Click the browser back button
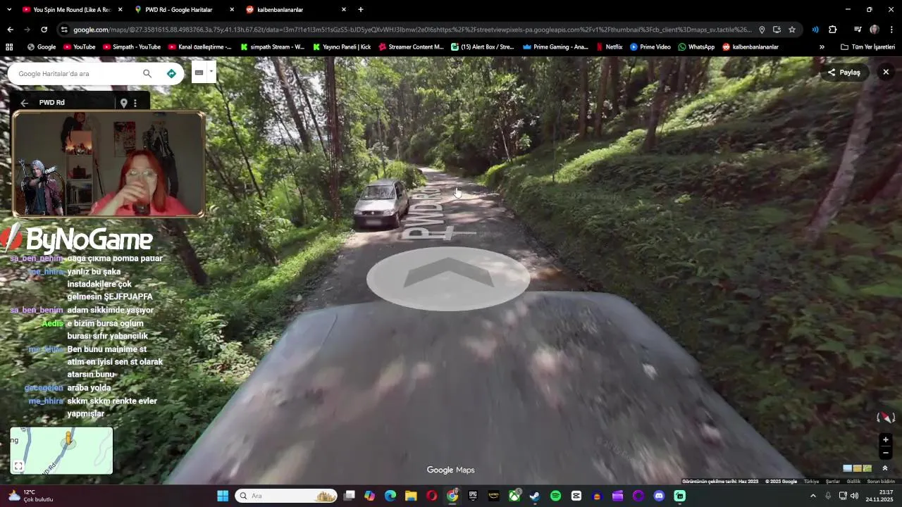 click(10, 30)
